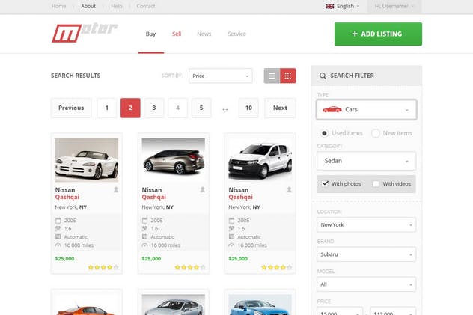
Task: Go to Contact in top menu
Action: [146, 6]
